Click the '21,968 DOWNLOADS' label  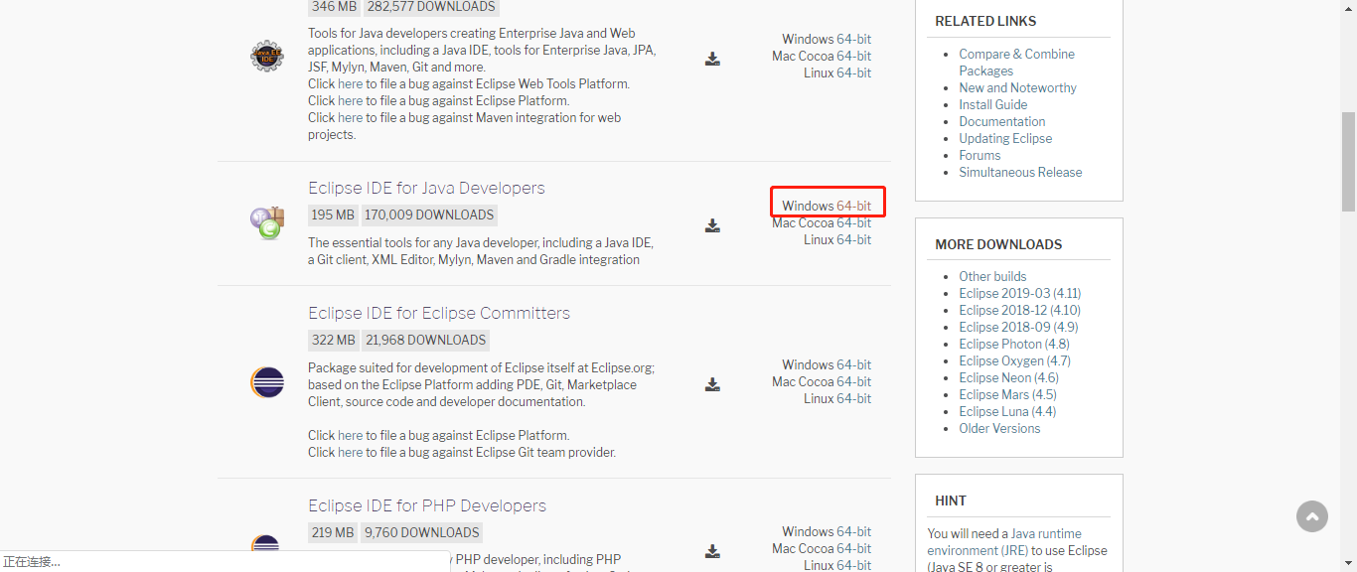click(x=425, y=341)
